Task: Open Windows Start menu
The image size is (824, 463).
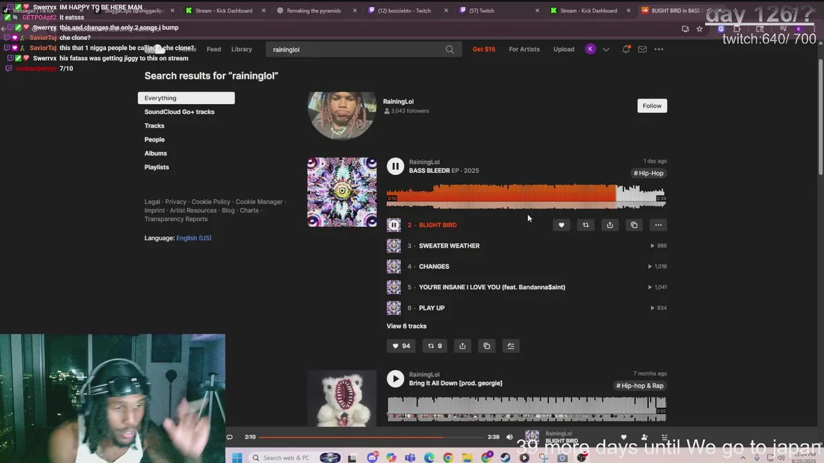Action: coord(236,458)
